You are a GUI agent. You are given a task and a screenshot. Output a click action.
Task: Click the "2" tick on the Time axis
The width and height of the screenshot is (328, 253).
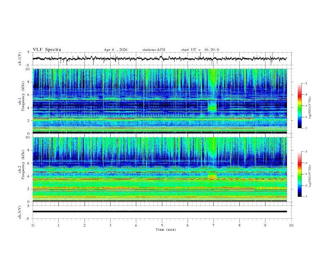(x=84, y=225)
